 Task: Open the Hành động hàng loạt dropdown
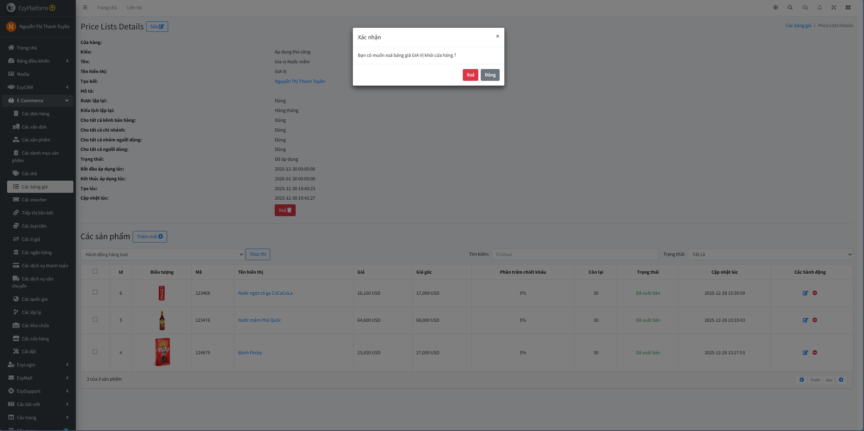pyautogui.click(x=162, y=254)
